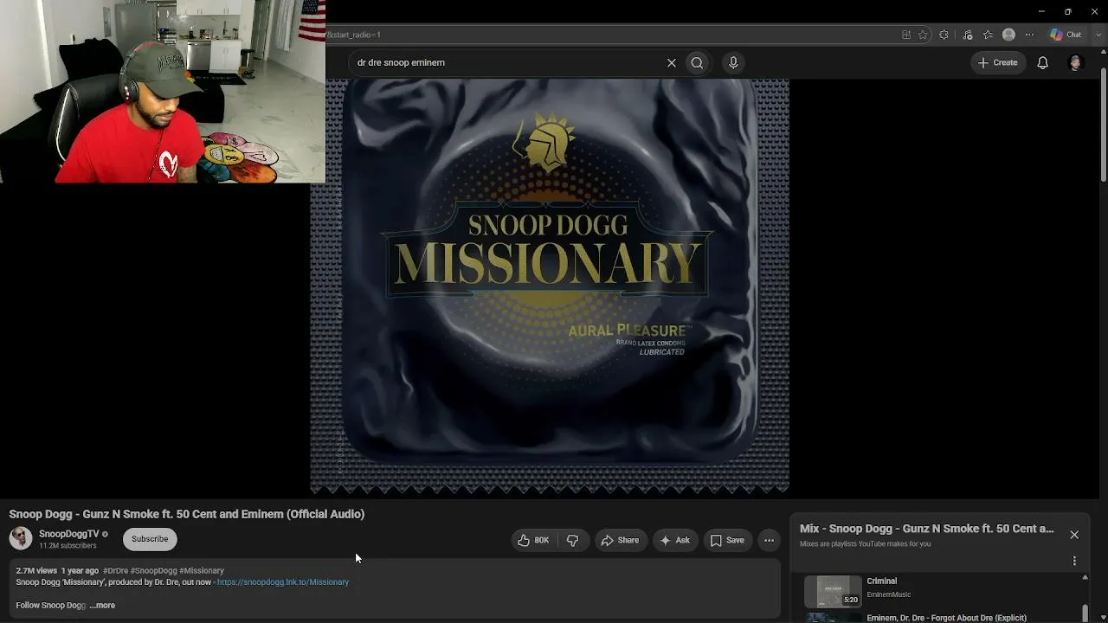The width and height of the screenshot is (1108, 623).
Task: Focus the YouTube search input field
Action: pyautogui.click(x=506, y=62)
